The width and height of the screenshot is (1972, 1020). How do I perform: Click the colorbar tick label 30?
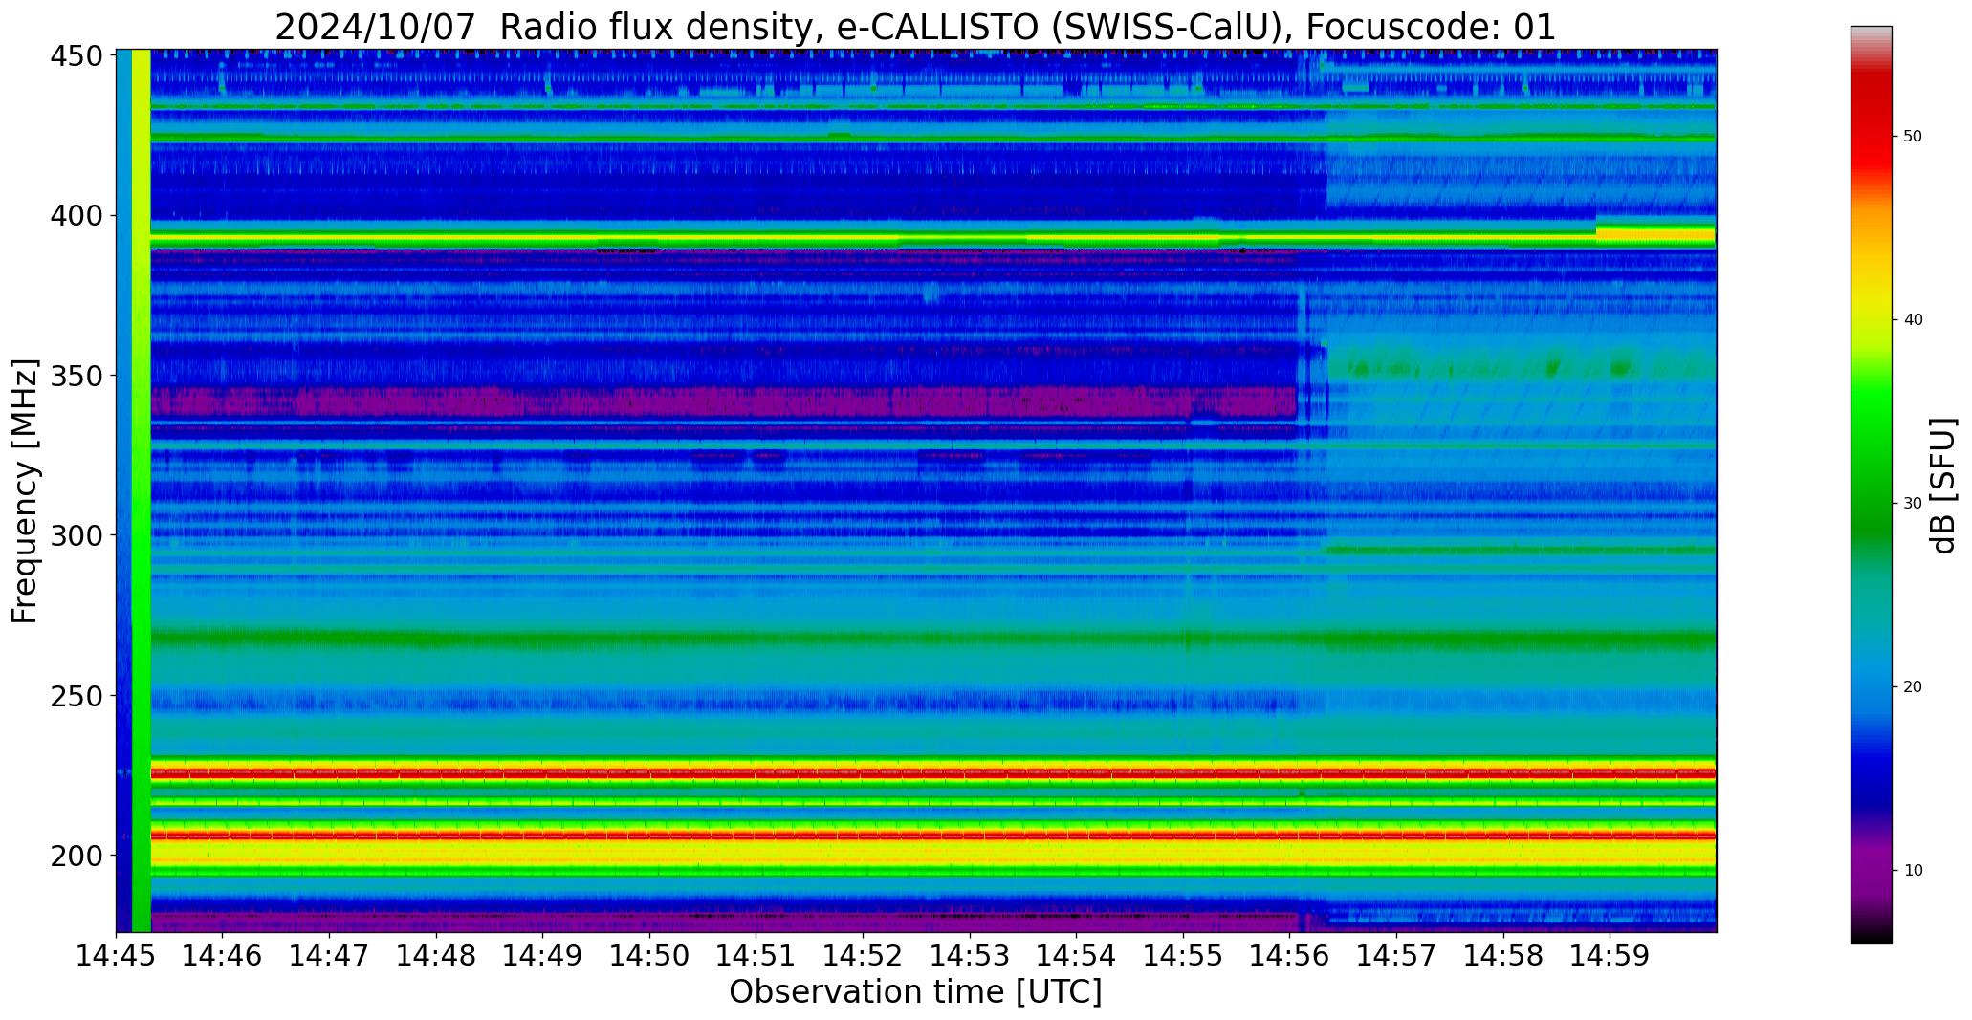point(1913,504)
